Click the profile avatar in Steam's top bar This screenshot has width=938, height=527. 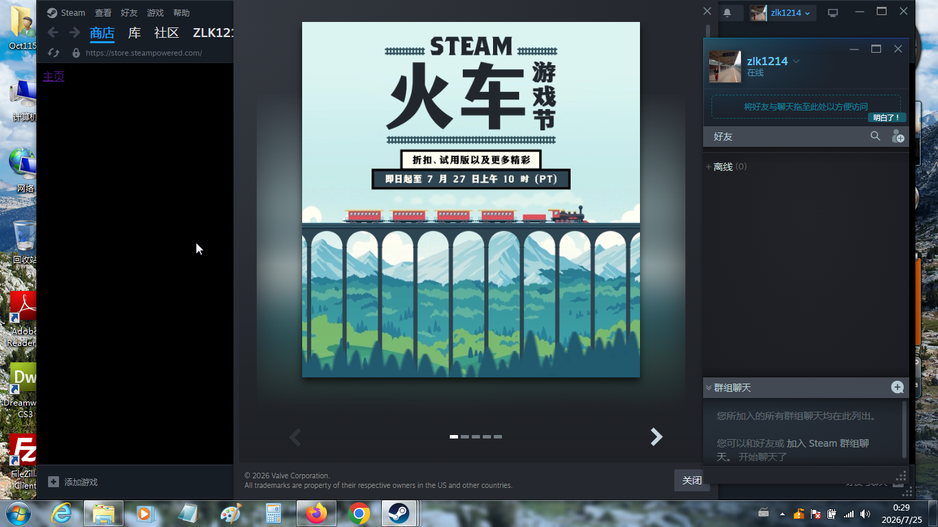(x=758, y=12)
